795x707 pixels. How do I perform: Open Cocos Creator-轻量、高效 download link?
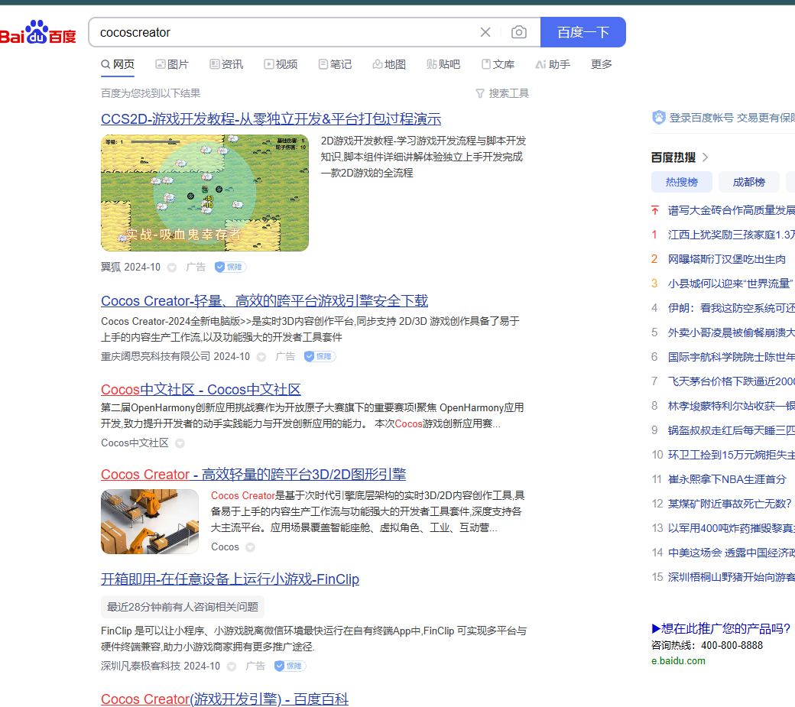click(264, 301)
